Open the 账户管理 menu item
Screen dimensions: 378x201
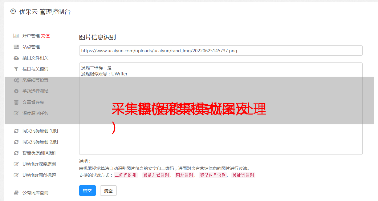tap(31, 36)
